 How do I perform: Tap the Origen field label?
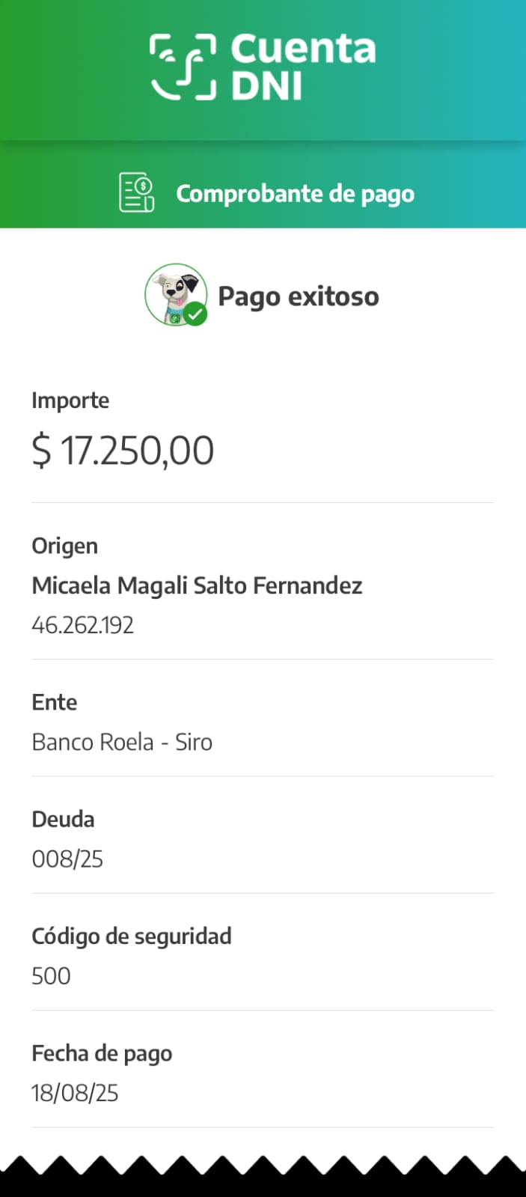pos(64,546)
